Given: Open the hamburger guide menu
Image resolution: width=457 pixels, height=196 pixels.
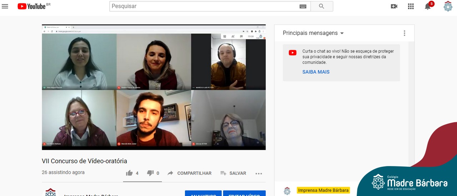Looking at the screenshot, I should pos(5,6).
